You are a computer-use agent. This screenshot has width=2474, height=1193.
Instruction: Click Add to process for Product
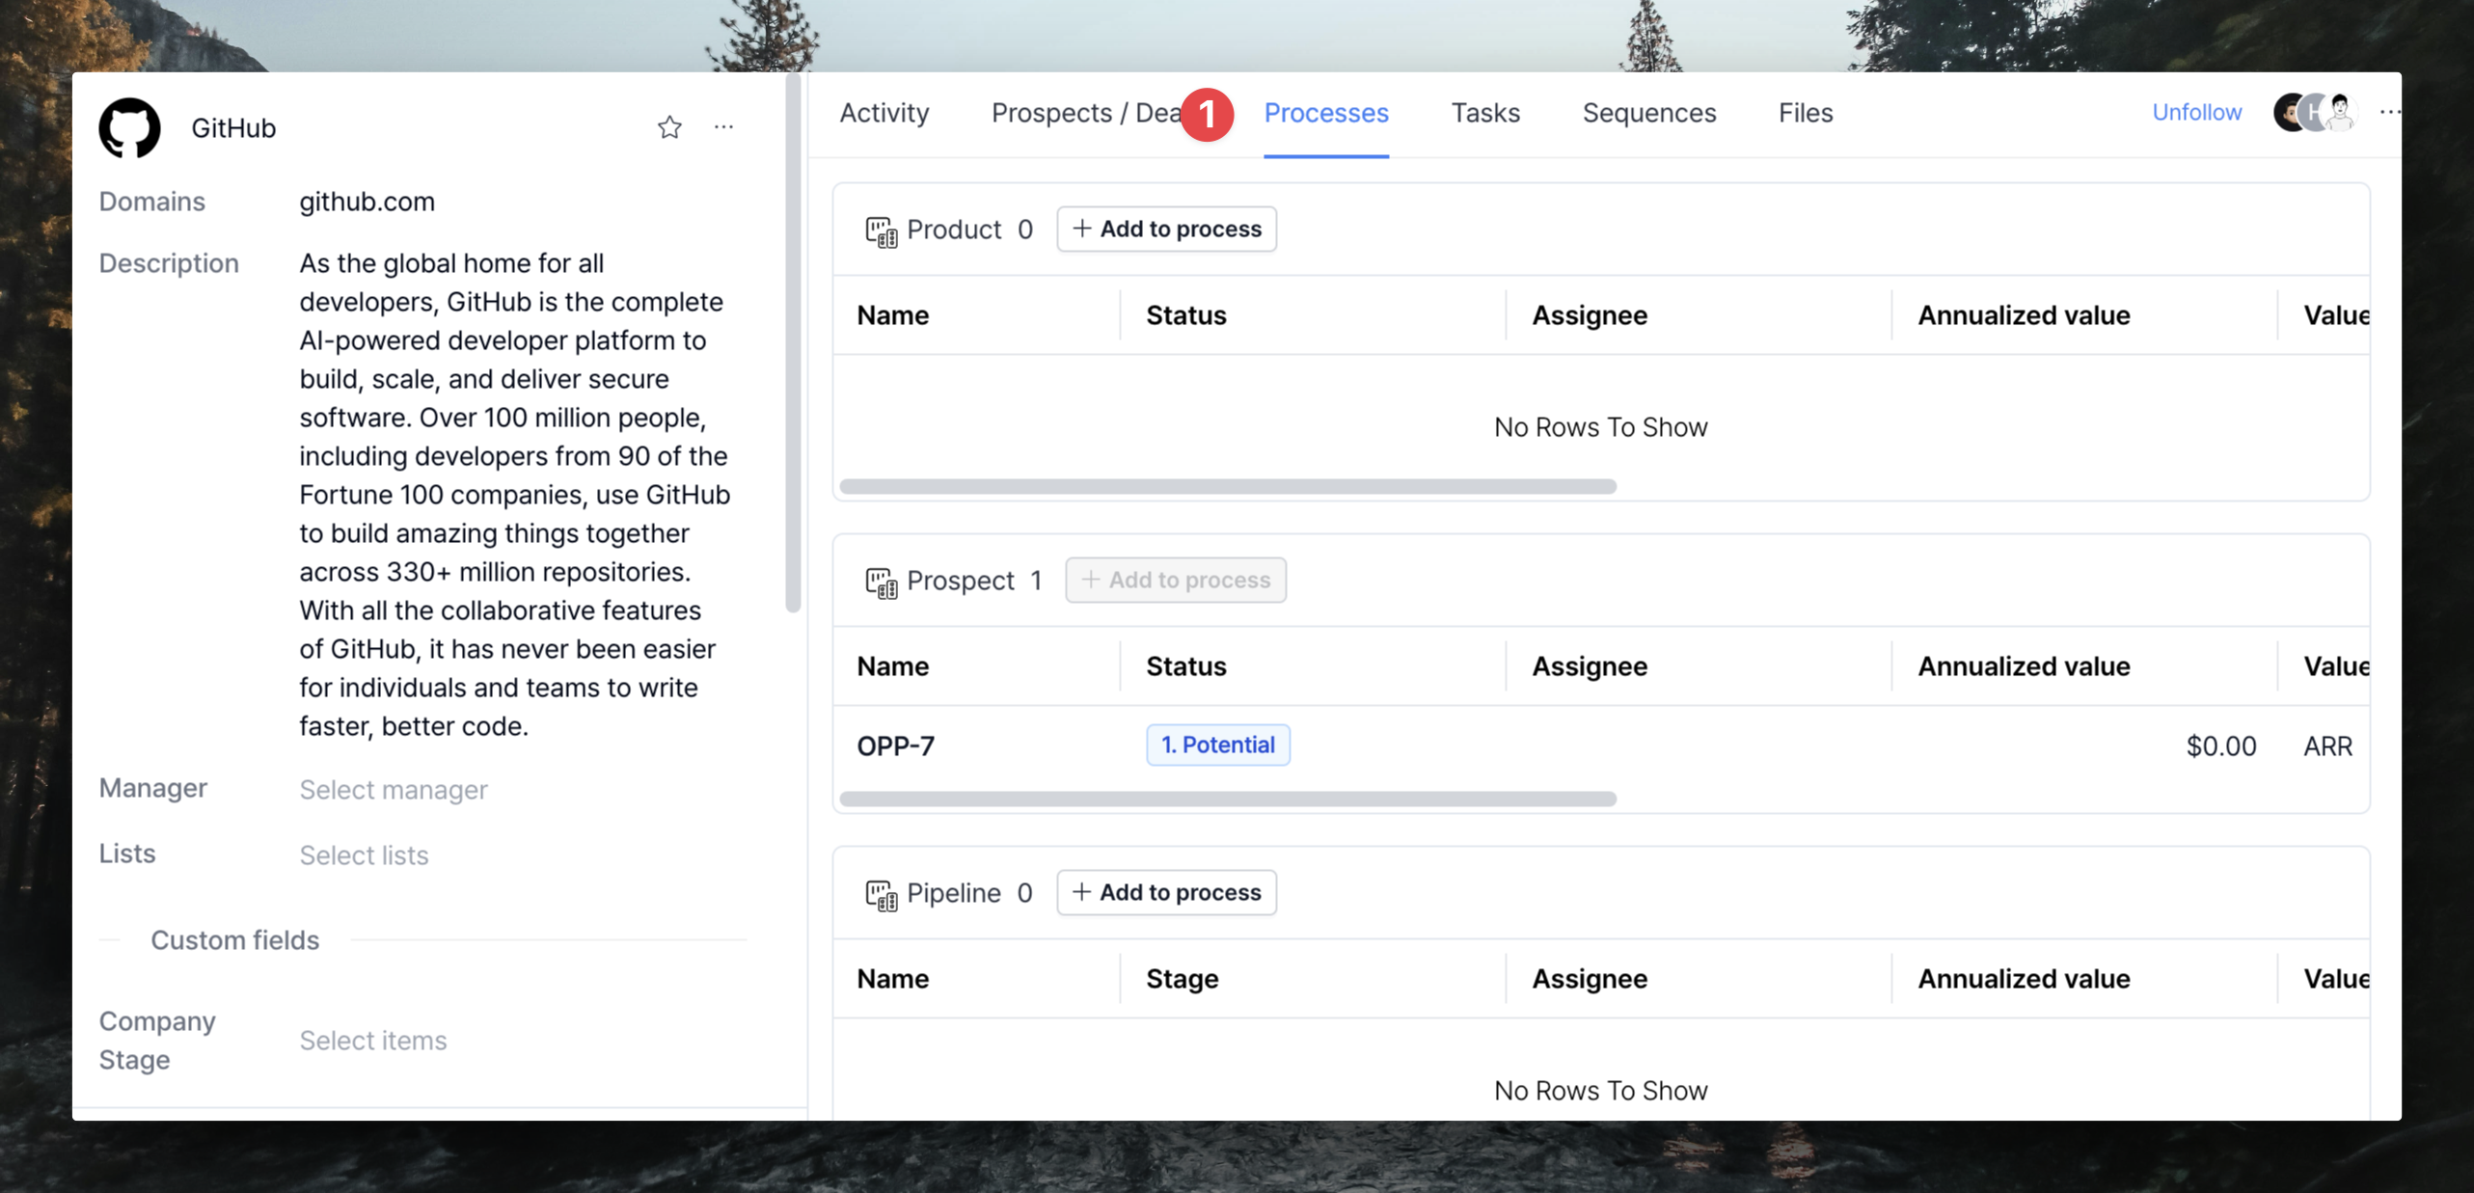(1166, 230)
